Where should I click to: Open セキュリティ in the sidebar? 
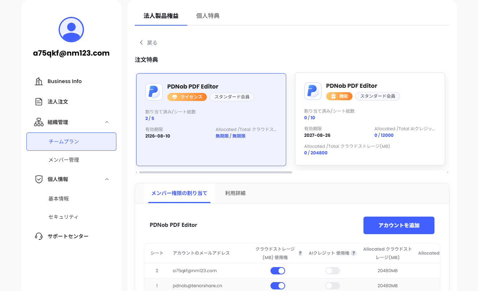[x=63, y=217]
